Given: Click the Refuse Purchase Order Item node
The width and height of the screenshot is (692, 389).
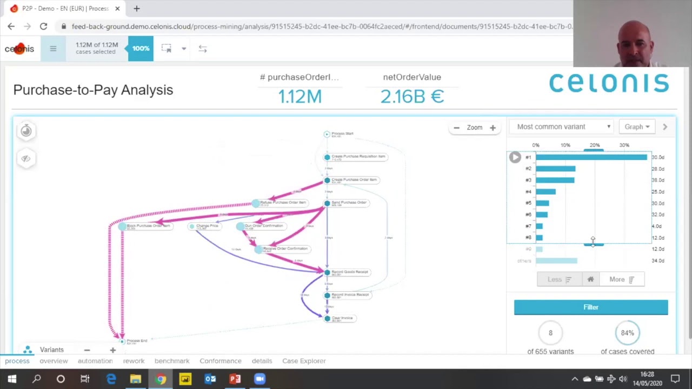Looking at the screenshot, I should (280, 203).
